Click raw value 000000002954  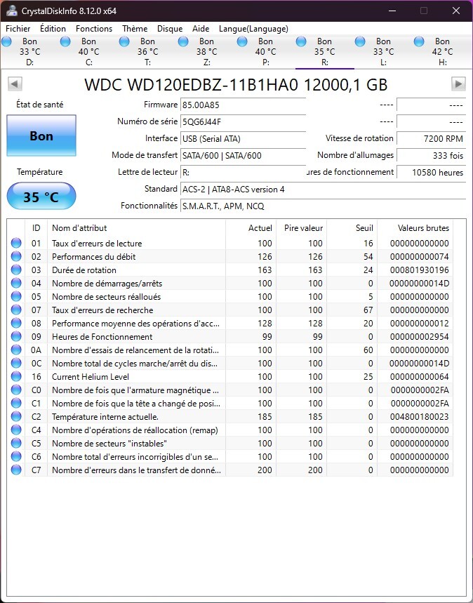pos(419,336)
